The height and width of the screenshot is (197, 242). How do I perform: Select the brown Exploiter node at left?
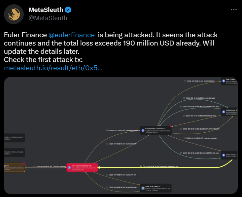pos(15,168)
